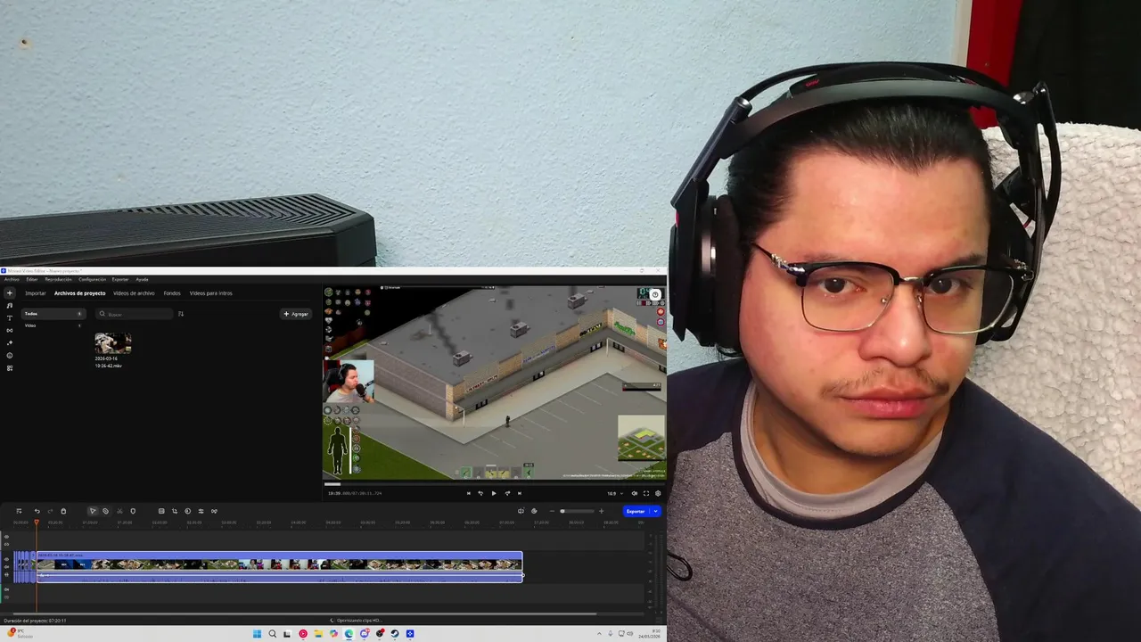Open the 16:9 aspect ratio dropdown
This screenshot has height=642, width=1141.
615,493
